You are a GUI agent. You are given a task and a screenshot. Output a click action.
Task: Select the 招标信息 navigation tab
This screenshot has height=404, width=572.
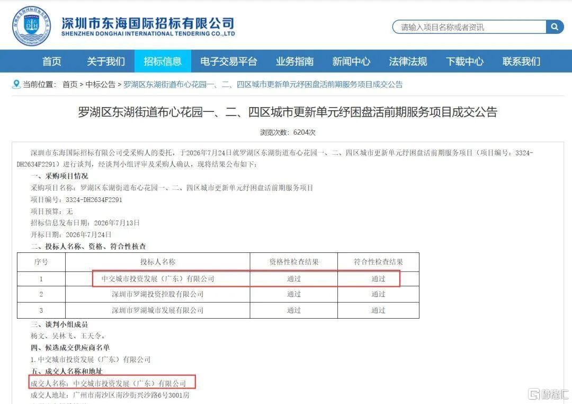click(163, 61)
